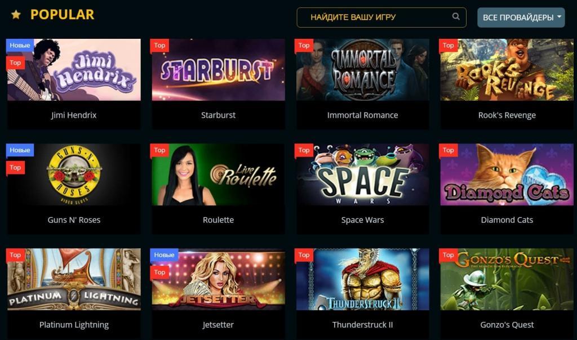The width and height of the screenshot is (577, 340).
Task: Click the Jimi Hendrix title text
Action: [74, 115]
